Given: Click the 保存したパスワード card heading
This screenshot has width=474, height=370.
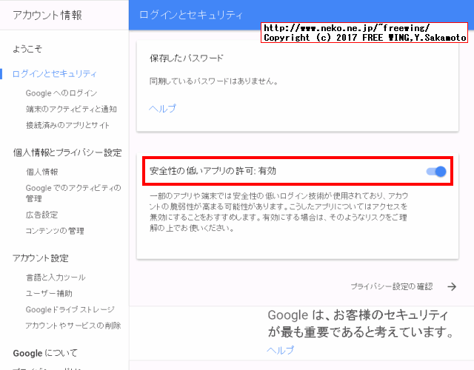Looking at the screenshot, I should 187,58.
